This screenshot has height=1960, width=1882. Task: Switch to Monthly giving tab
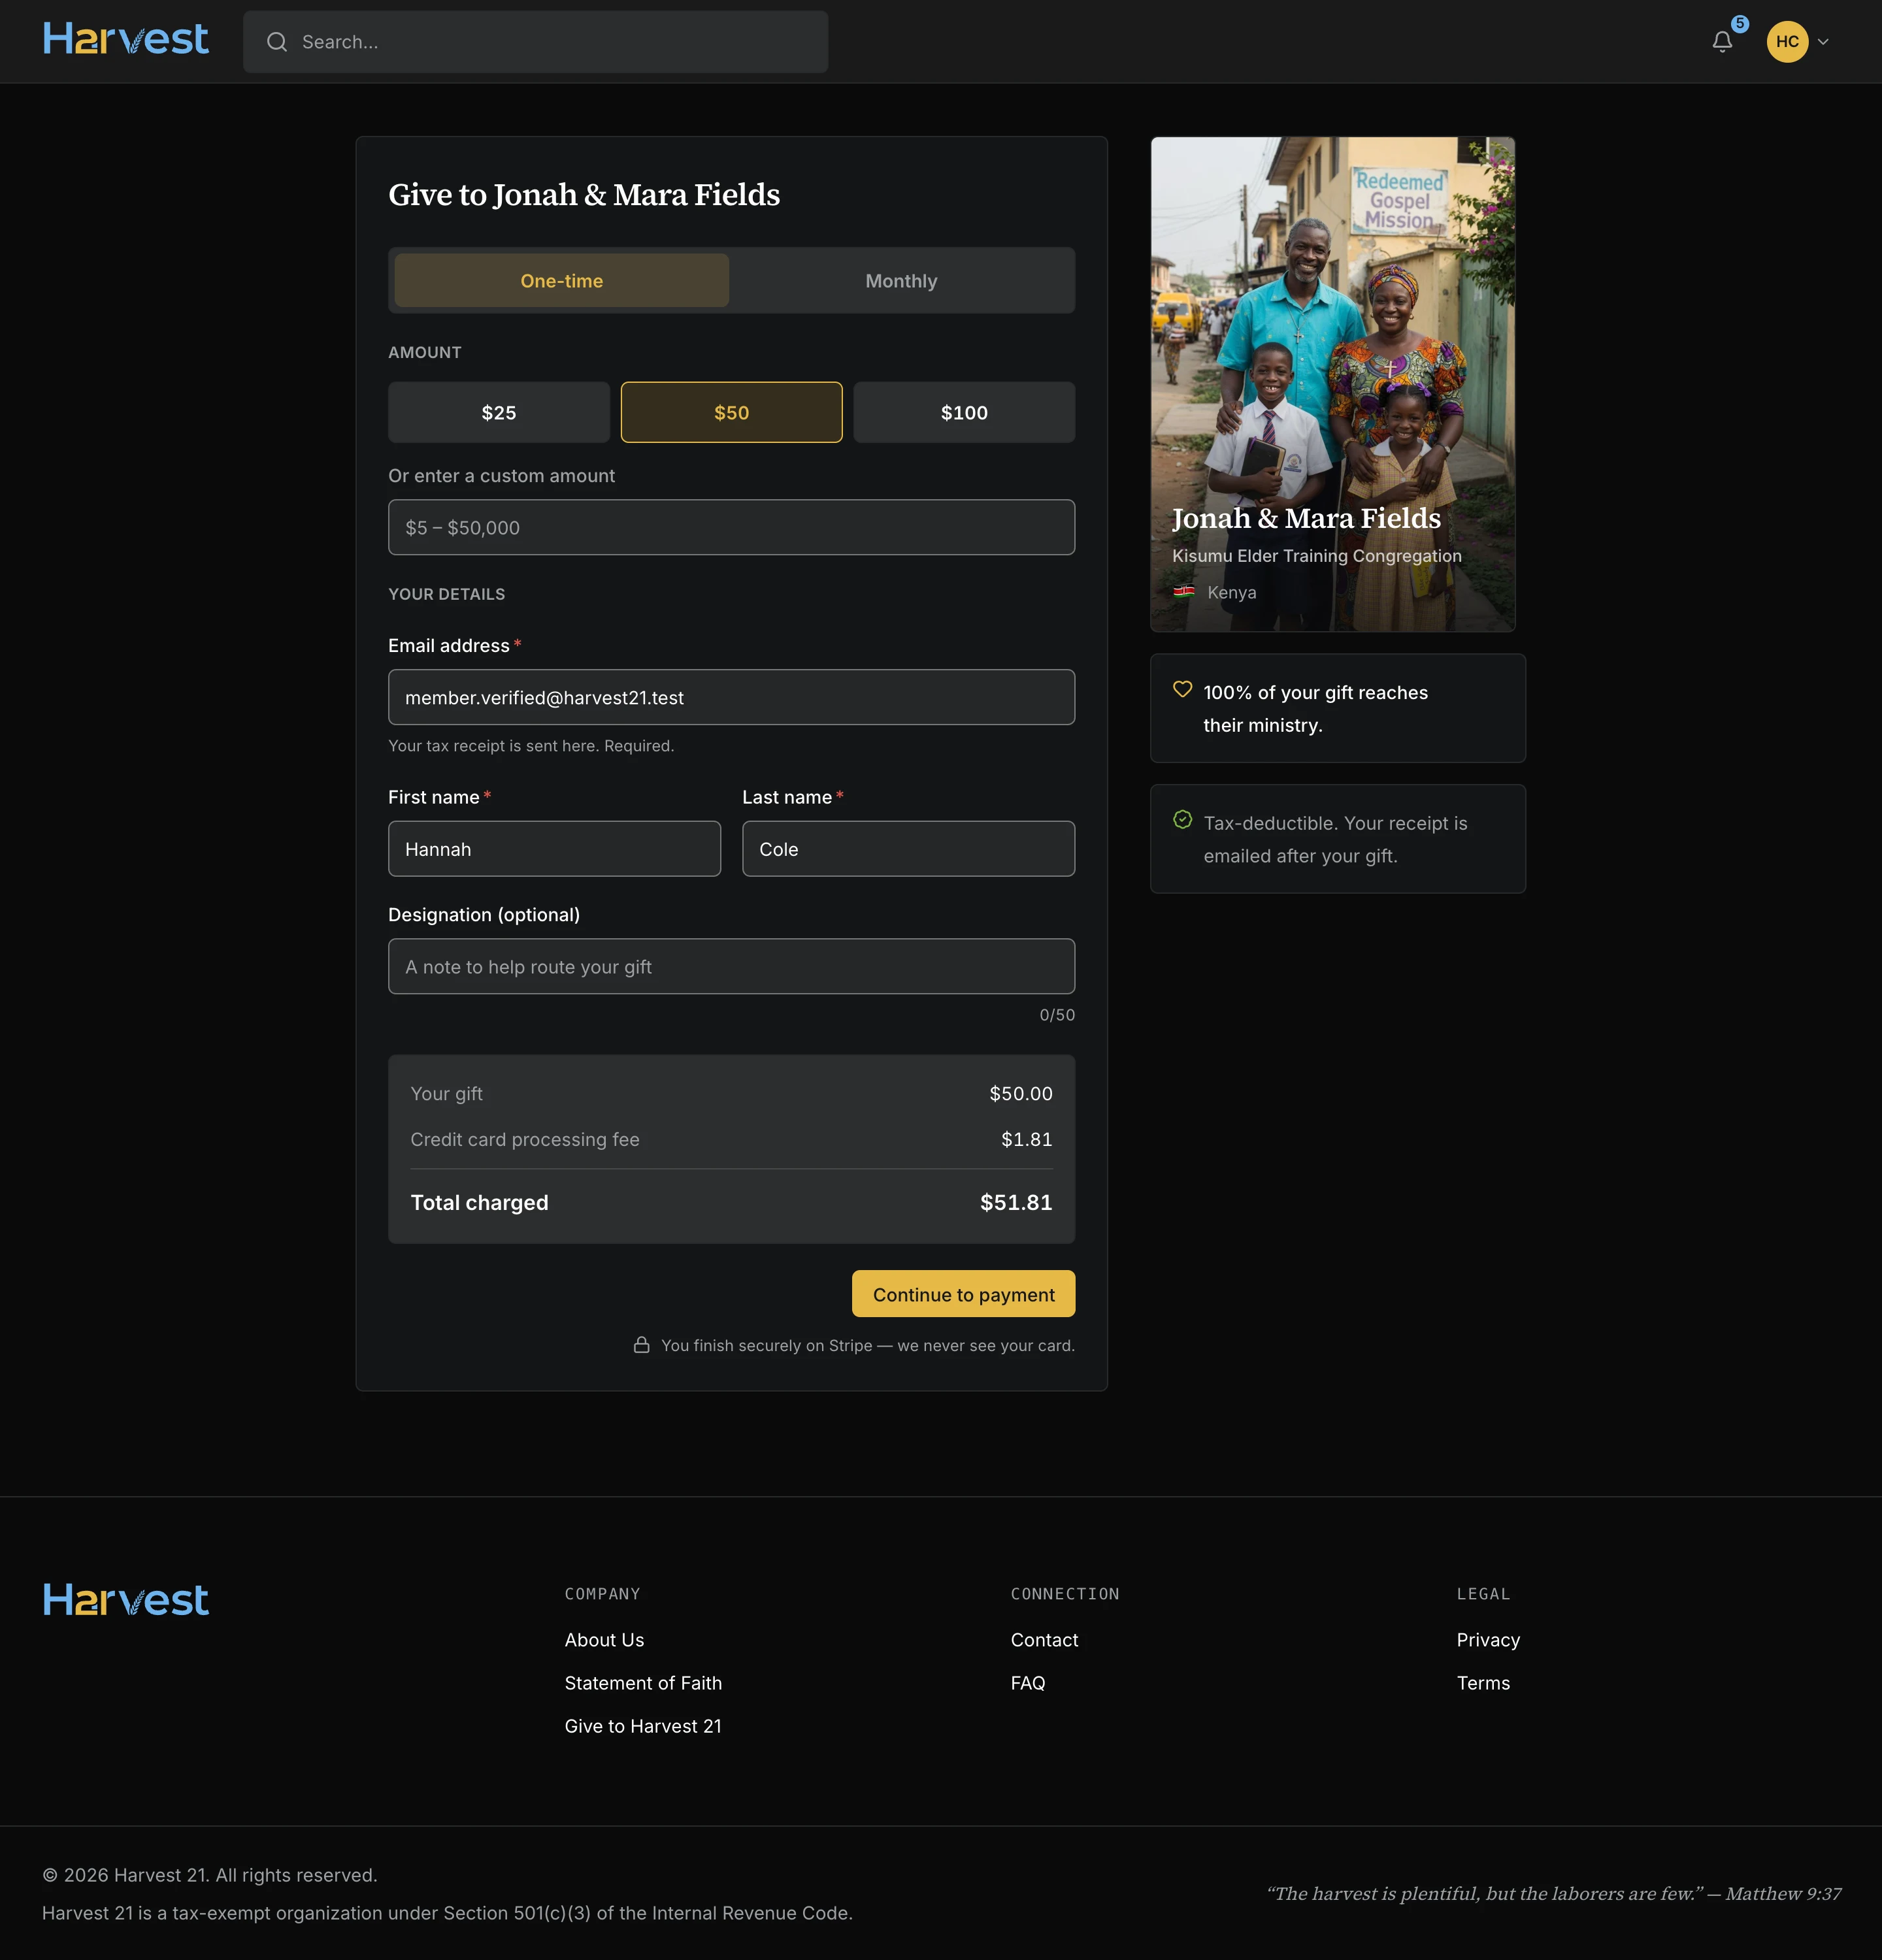pos(901,281)
